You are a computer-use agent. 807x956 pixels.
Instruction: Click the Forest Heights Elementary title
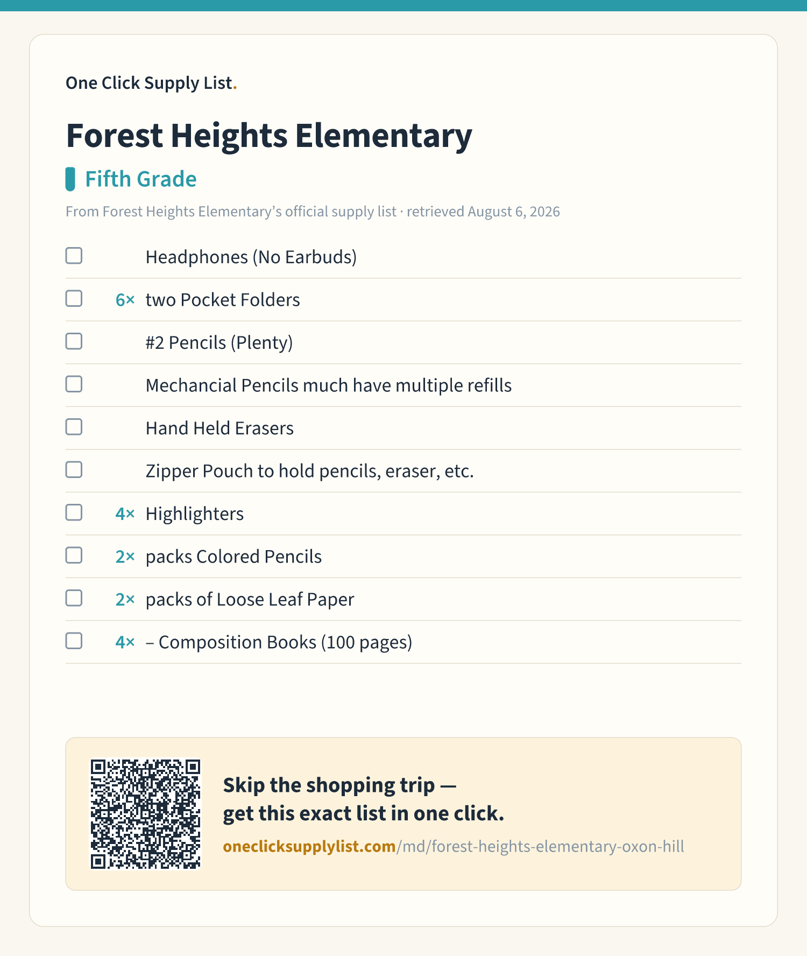pyautogui.click(x=269, y=136)
